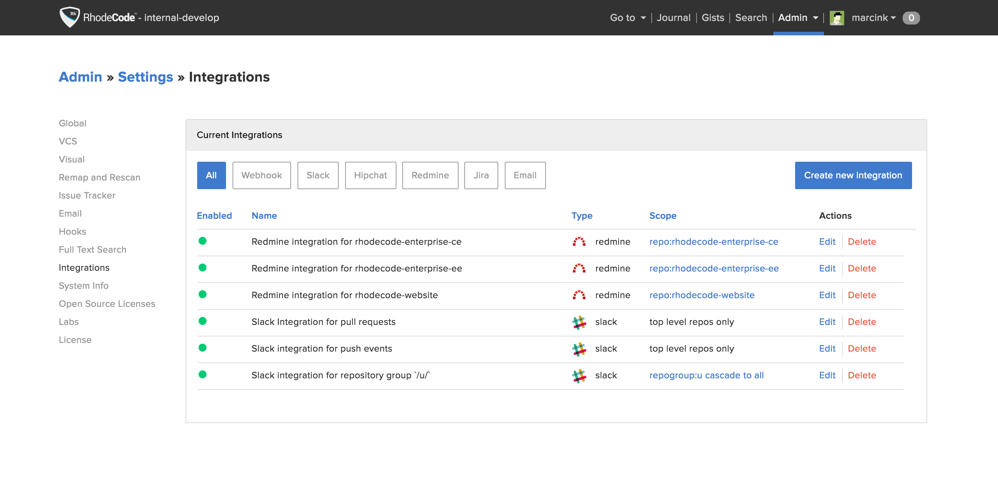Edit Slack pull requests integration

click(x=827, y=322)
